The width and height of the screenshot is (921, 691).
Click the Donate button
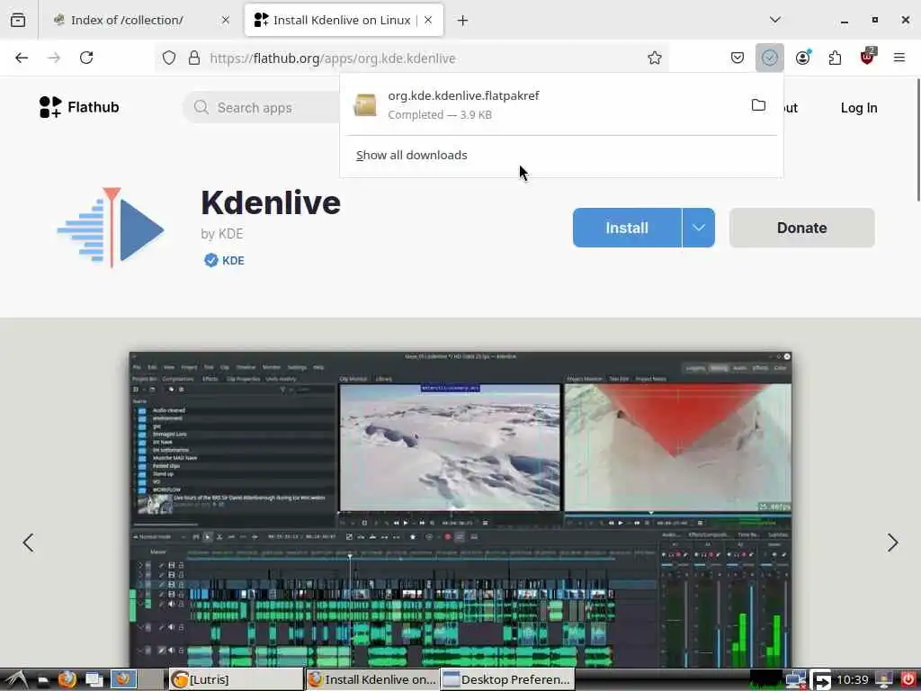(801, 228)
